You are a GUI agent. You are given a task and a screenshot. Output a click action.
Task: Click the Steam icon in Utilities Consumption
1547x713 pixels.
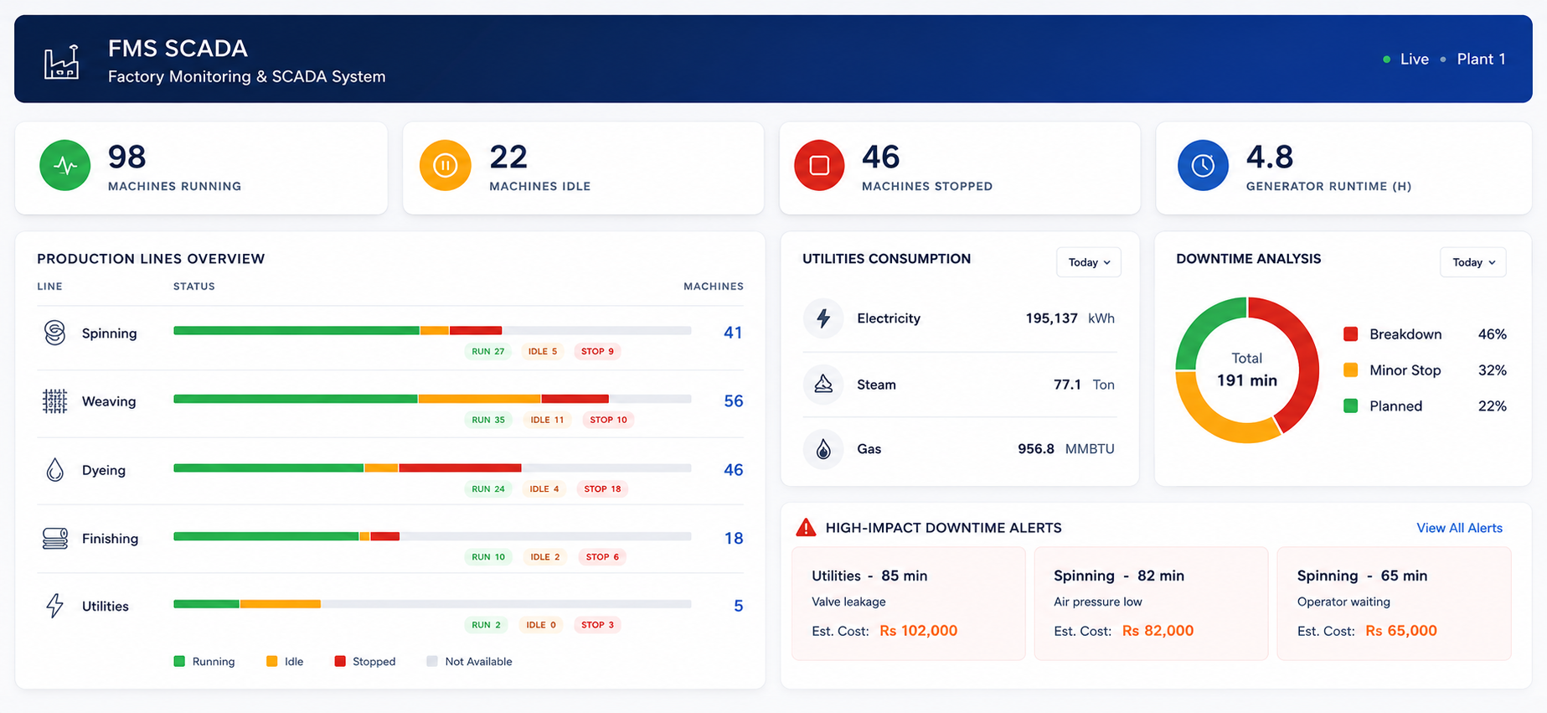(823, 385)
